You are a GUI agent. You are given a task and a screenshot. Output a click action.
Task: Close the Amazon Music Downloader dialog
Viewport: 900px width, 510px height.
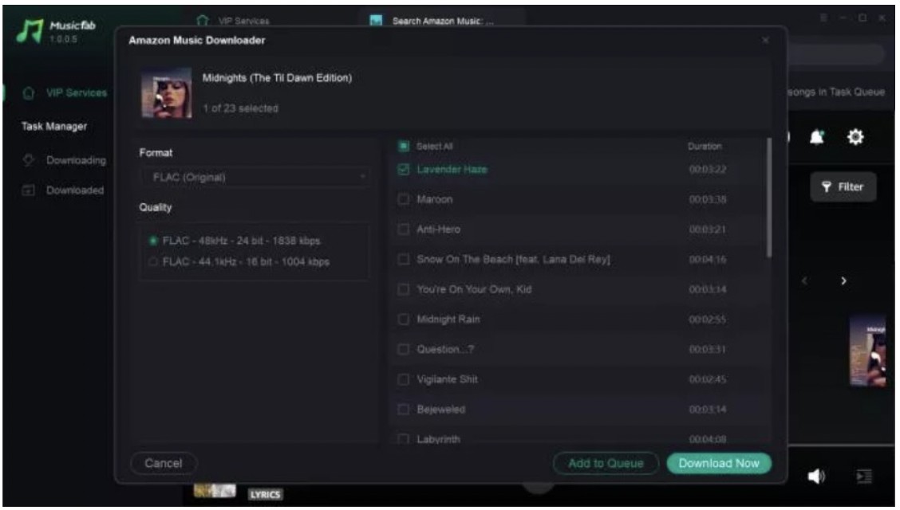click(765, 40)
